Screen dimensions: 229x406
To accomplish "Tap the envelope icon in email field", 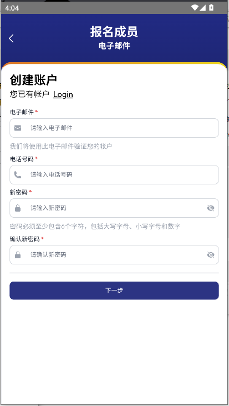I will point(18,128).
